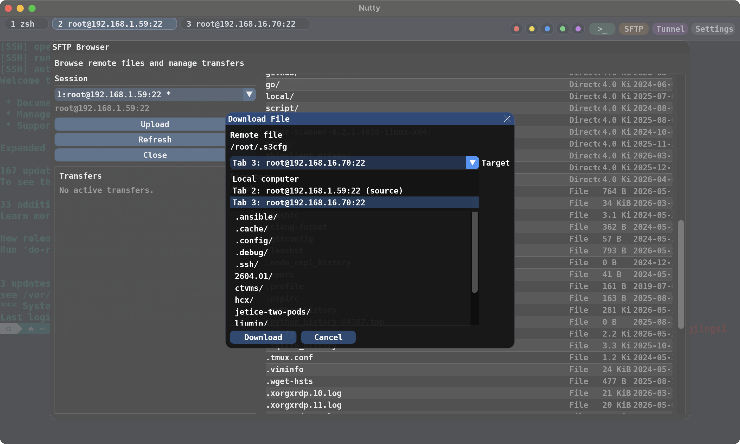Click the blue color dot in toolbar
The image size is (740, 444).
(x=547, y=29)
